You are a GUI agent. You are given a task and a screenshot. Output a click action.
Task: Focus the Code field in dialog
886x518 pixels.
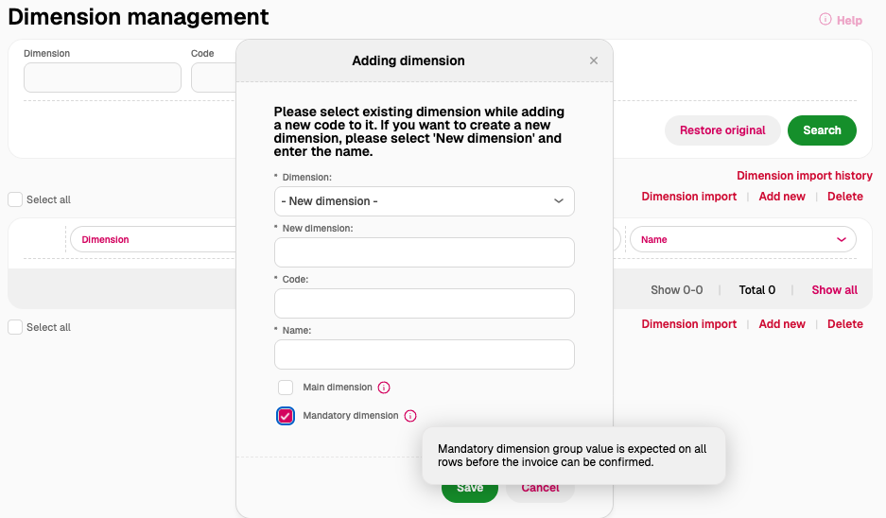click(x=424, y=303)
